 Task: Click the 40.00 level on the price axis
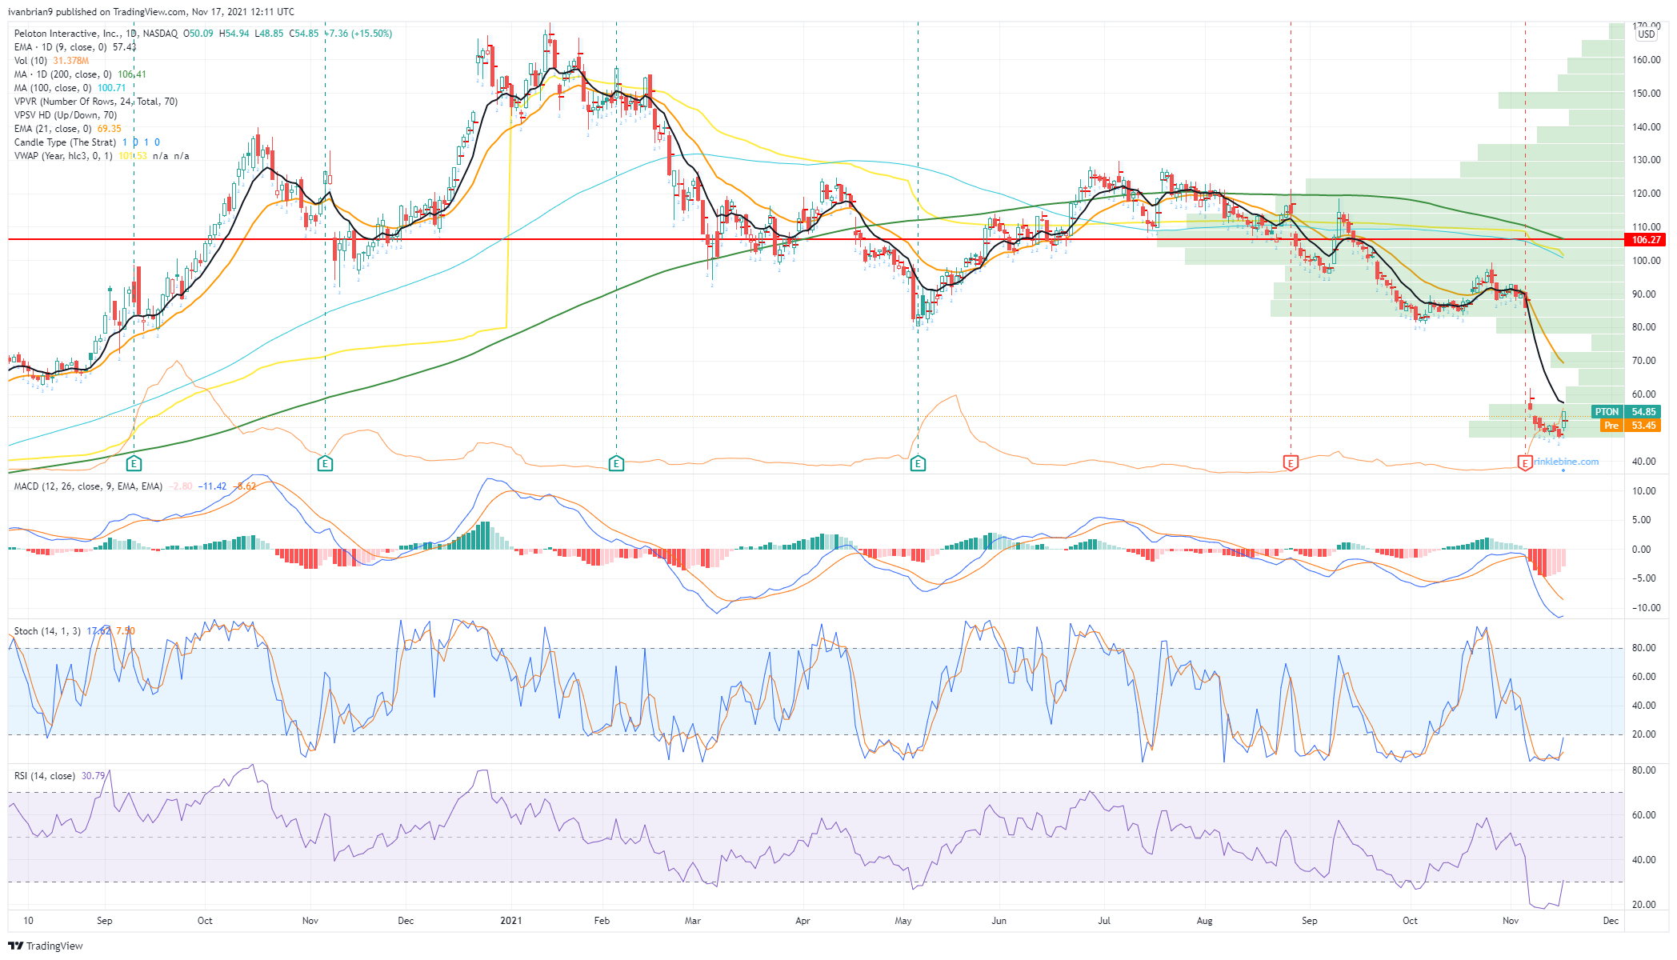pyautogui.click(x=1646, y=462)
